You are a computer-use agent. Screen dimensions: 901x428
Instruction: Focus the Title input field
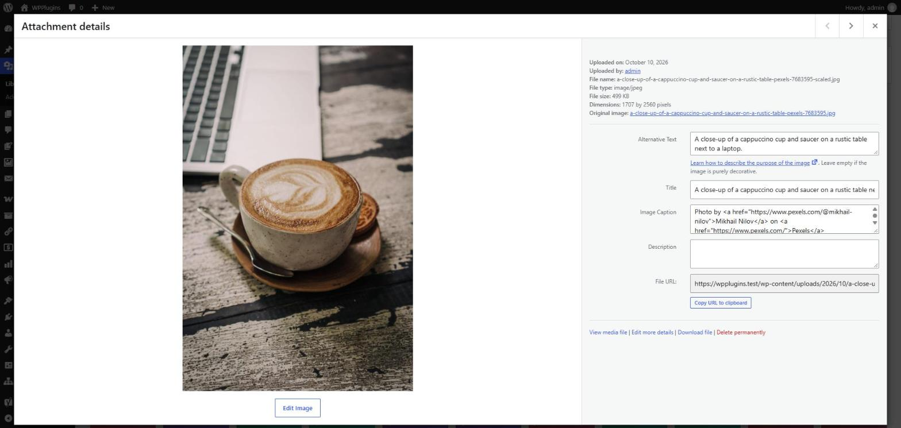pyautogui.click(x=784, y=190)
